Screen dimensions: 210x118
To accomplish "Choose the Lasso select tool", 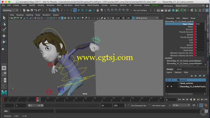I will [x=4, y=24].
